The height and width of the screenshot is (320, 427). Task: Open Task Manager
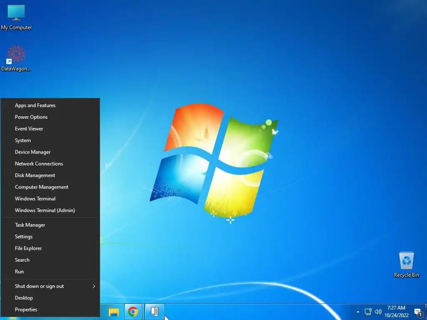50,225
